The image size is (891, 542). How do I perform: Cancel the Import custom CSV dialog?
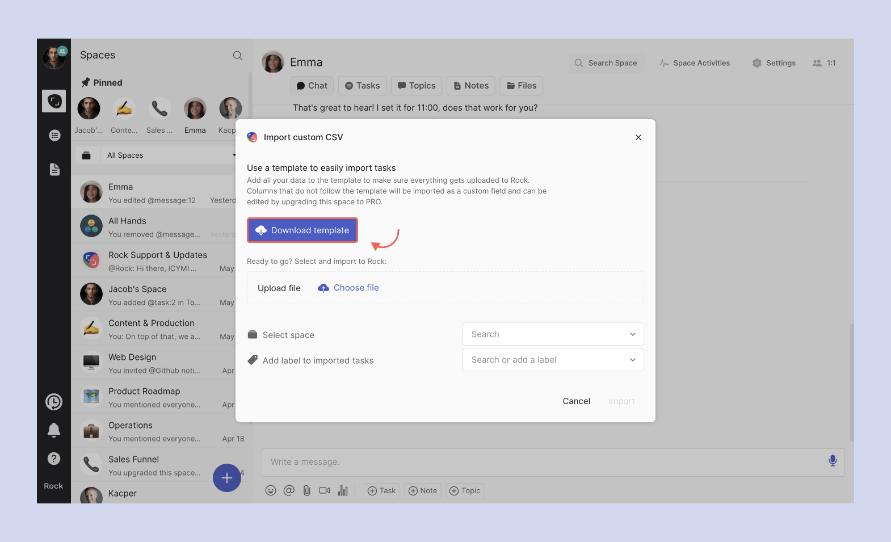(576, 401)
